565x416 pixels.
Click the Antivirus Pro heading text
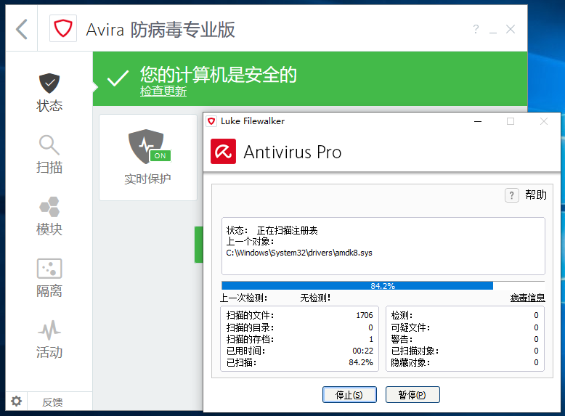pos(292,152)
